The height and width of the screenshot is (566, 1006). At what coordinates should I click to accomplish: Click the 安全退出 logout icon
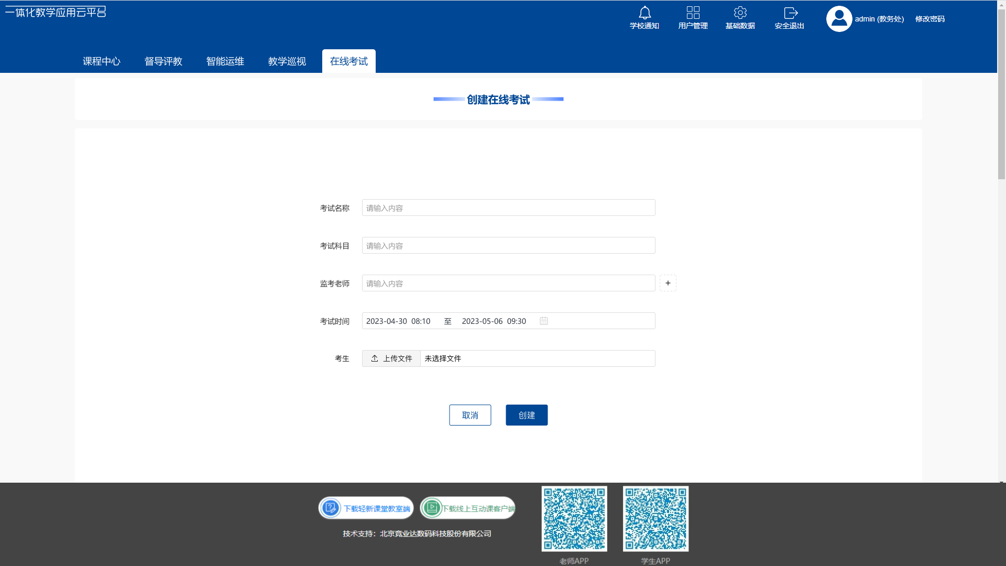[x=790, y=13]
